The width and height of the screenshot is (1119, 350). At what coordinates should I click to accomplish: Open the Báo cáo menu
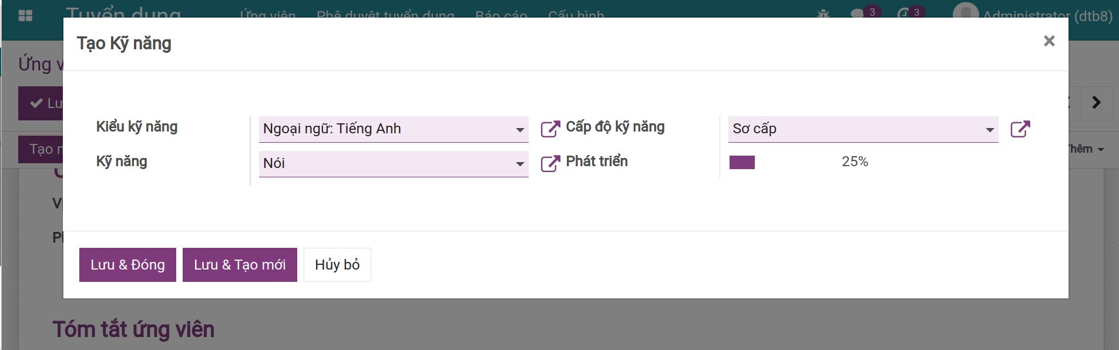[x=501, y=14]
